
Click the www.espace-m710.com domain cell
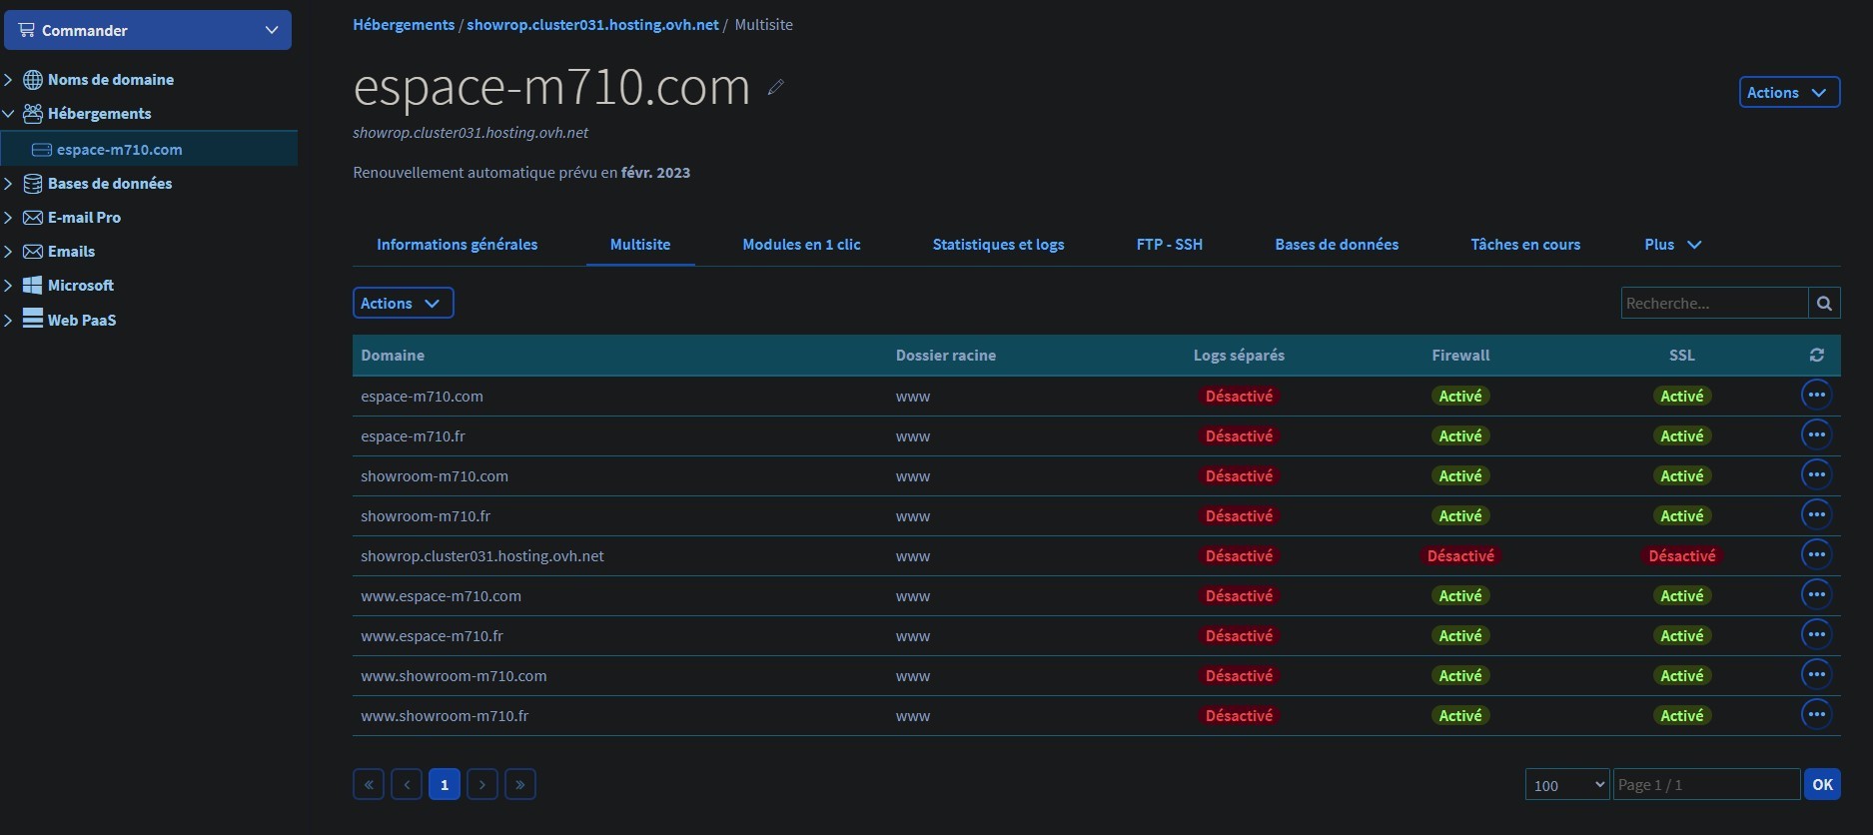441,596
